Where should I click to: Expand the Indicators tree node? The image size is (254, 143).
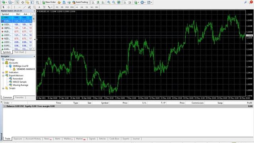pos(3,72)
